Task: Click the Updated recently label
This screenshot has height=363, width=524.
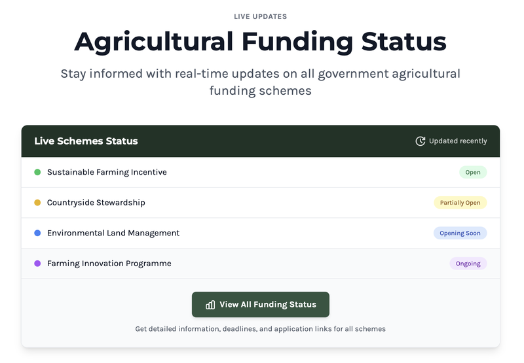Action: point(458,141)
